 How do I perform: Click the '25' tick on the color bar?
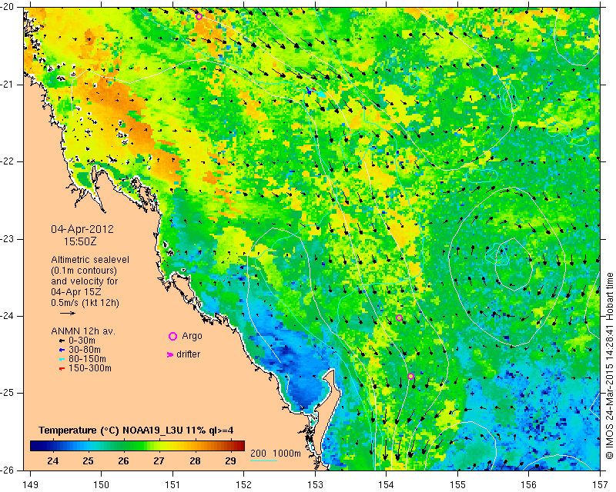tap(88, 460)
